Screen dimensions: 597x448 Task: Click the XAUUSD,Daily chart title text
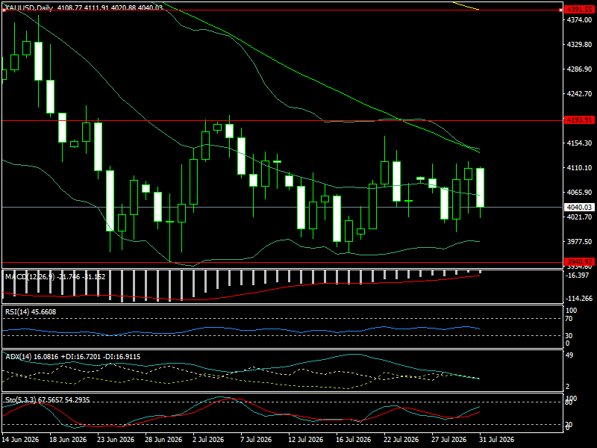point(29,7)
